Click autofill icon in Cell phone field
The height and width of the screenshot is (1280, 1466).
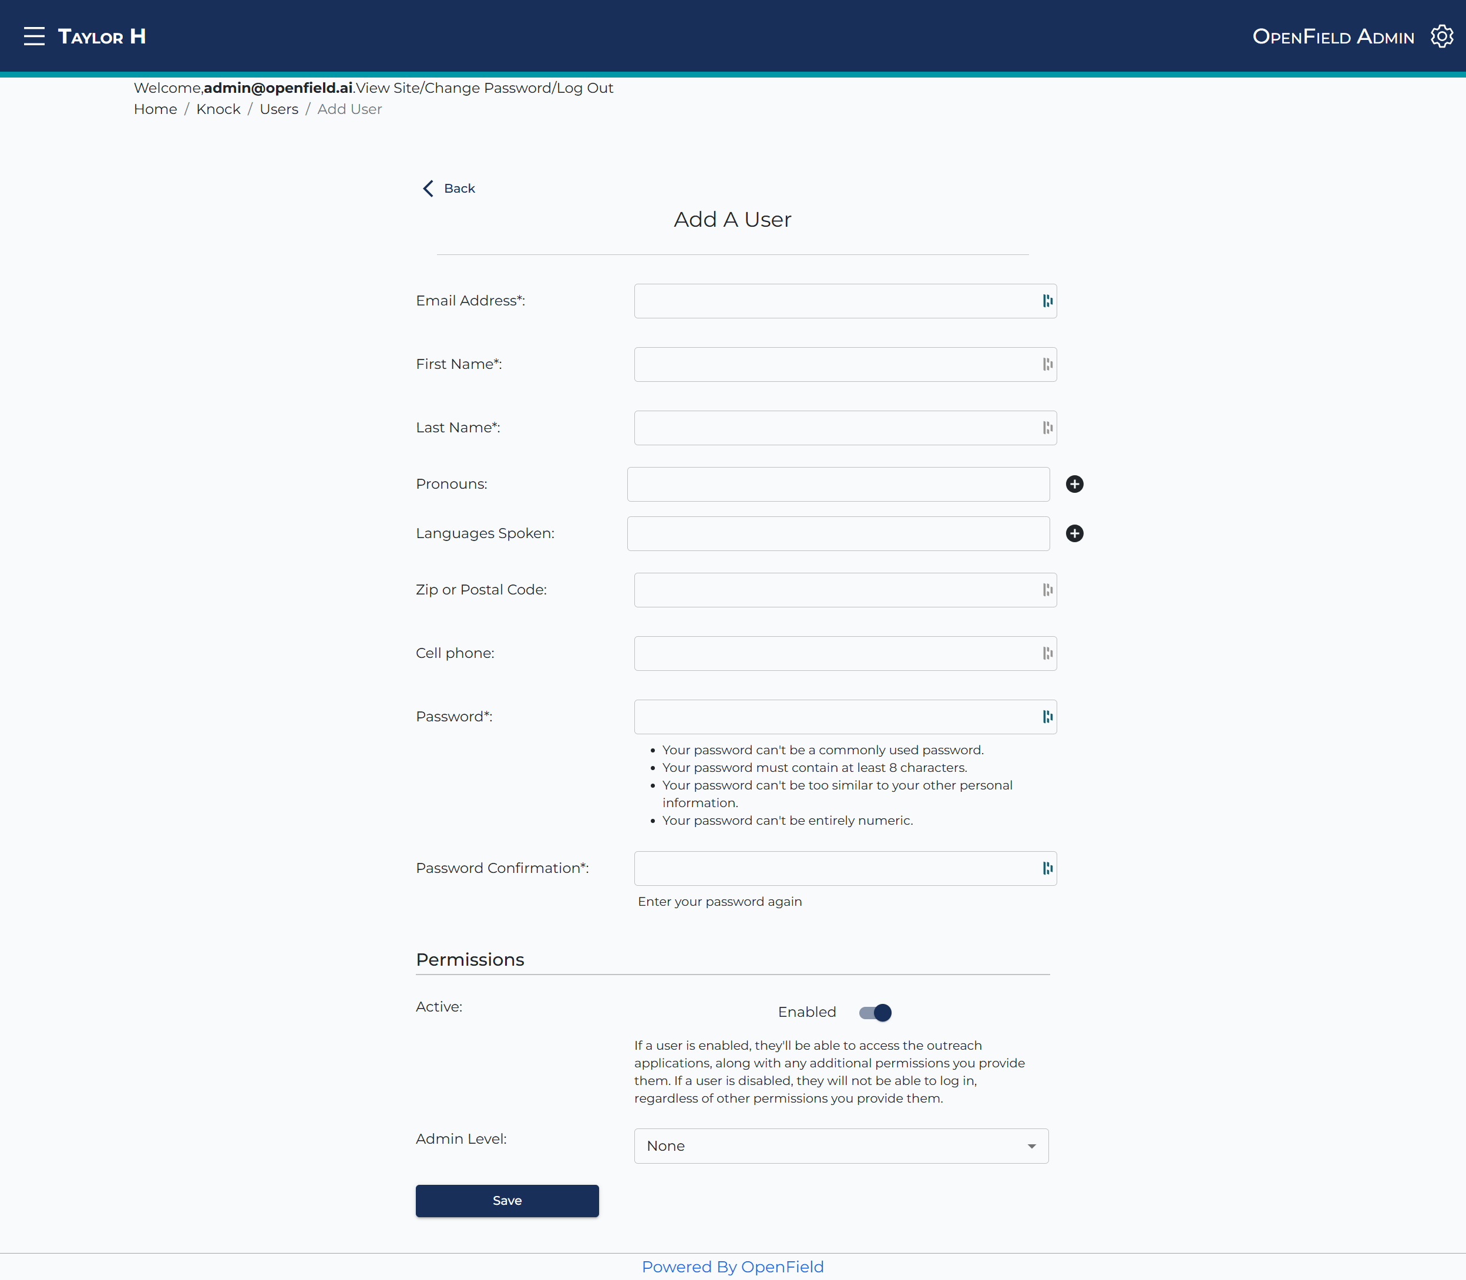pos(1047,654)
